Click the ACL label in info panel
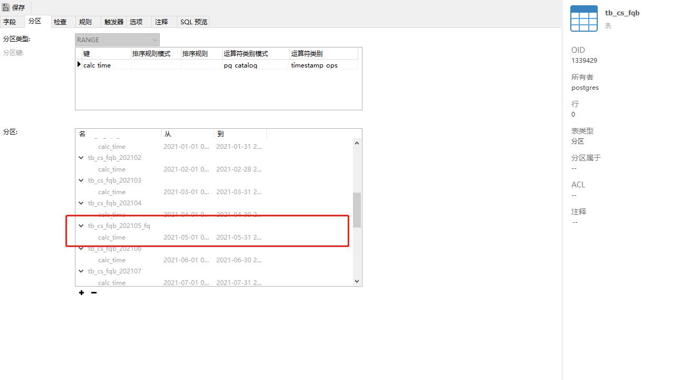Screen dimensions: 698x380 578,185
